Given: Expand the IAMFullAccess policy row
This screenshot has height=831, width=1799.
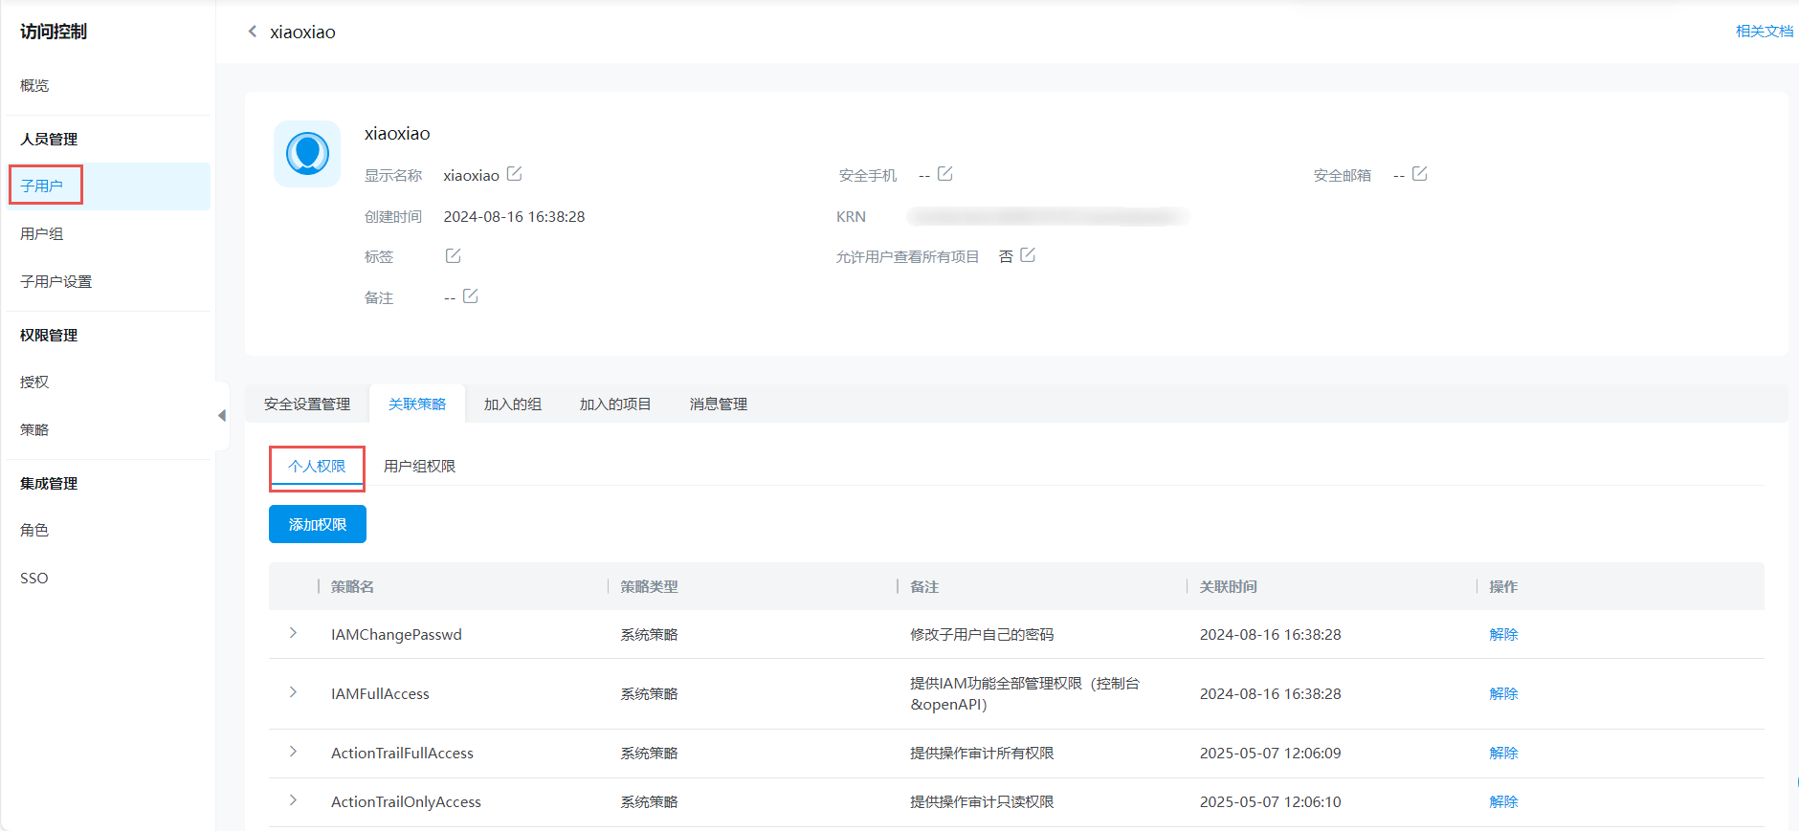Looking at the screenshot, I should pyautogui.click(x=293, y=692).
